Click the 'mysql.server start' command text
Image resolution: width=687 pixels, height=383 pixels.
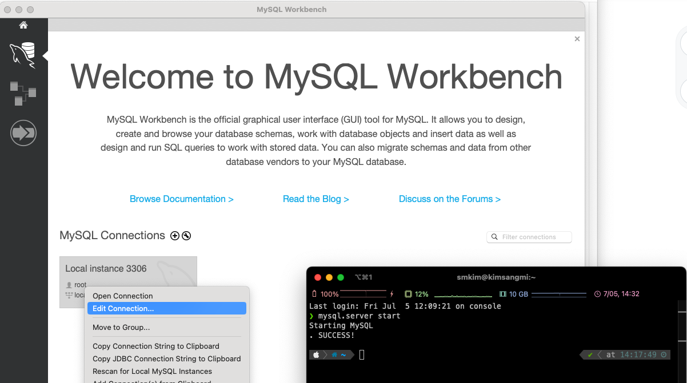click(x=360, y=316)
